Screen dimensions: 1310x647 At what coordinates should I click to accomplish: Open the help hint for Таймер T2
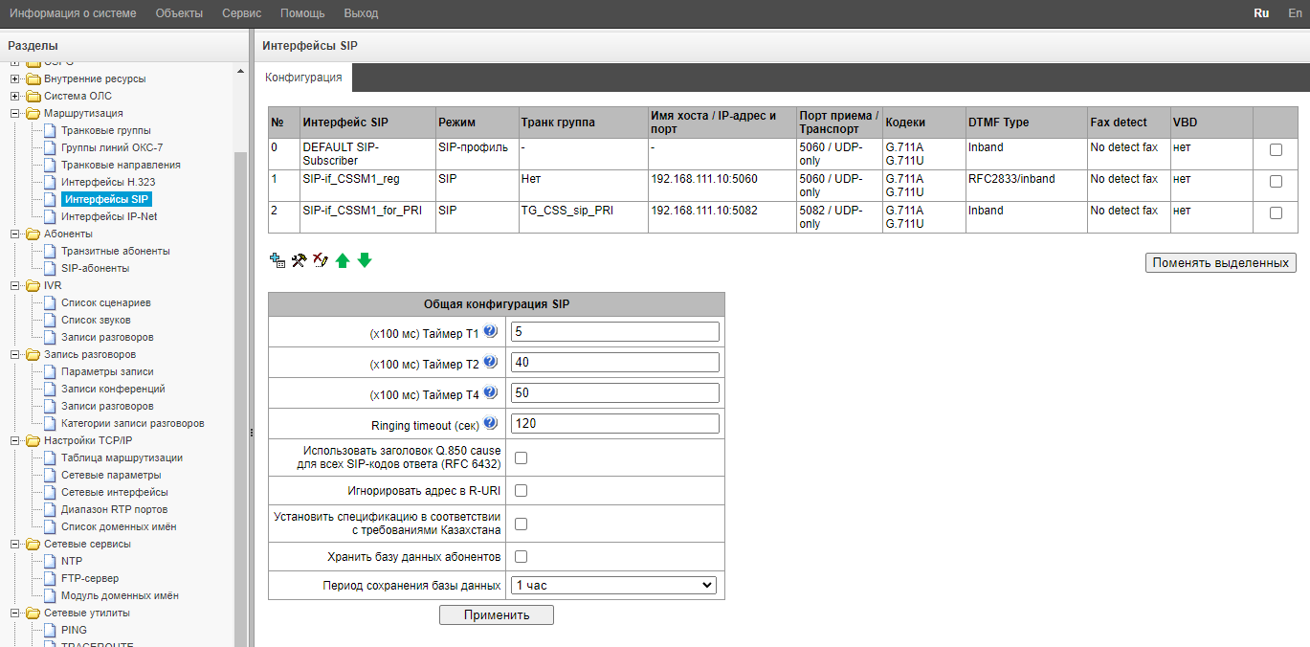click(491, 362)
